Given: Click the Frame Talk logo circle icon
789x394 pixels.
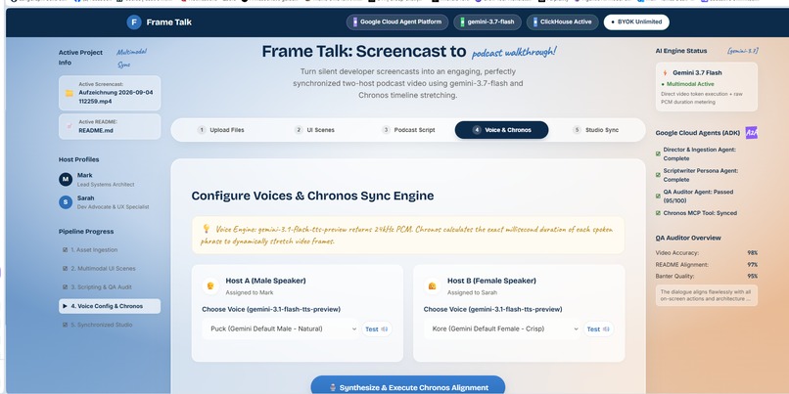Looking at the screenshot, I should pyautogui.click(x=134, y=22).
